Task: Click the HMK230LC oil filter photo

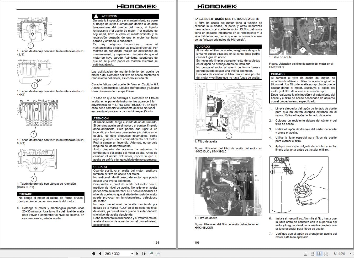Action: 303,36
